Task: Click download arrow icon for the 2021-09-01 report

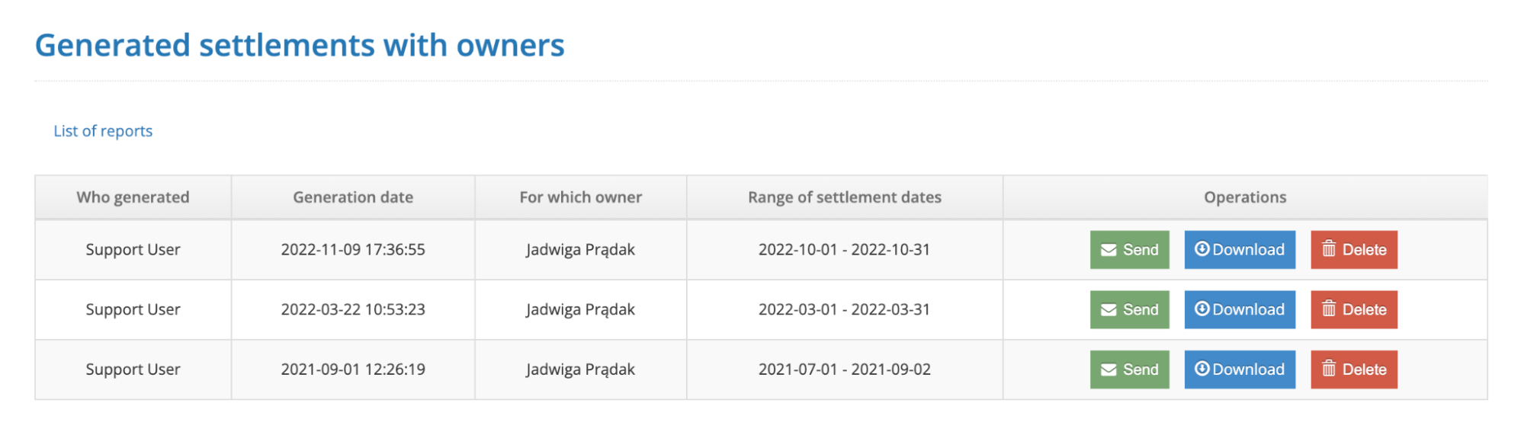Action: click(x=1202, y=369)
